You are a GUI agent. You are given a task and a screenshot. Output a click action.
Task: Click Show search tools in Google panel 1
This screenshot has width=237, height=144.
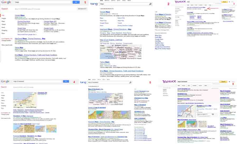[7, 45]
